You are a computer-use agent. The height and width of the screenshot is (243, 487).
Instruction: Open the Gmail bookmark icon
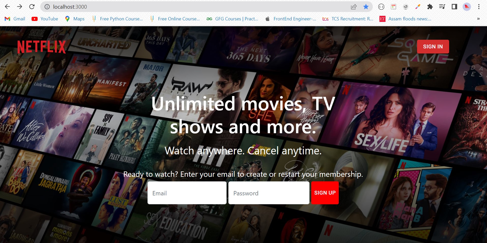7,19
